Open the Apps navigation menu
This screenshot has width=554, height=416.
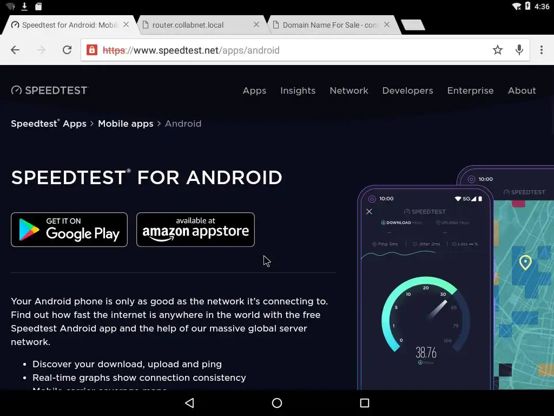tap(254, 90)
